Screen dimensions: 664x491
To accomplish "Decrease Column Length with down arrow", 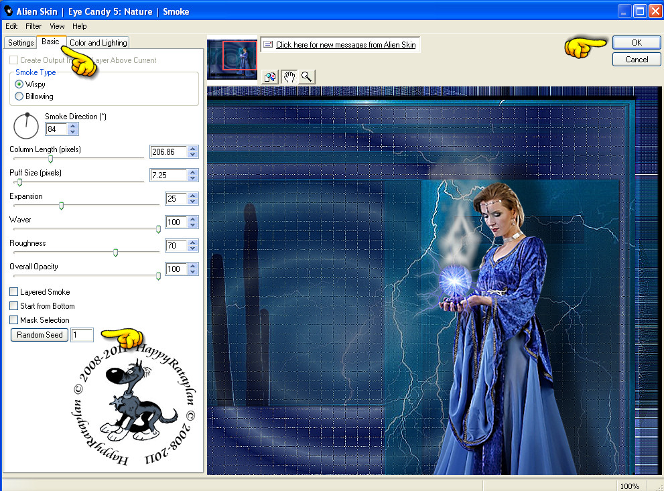I will [193, 155].
